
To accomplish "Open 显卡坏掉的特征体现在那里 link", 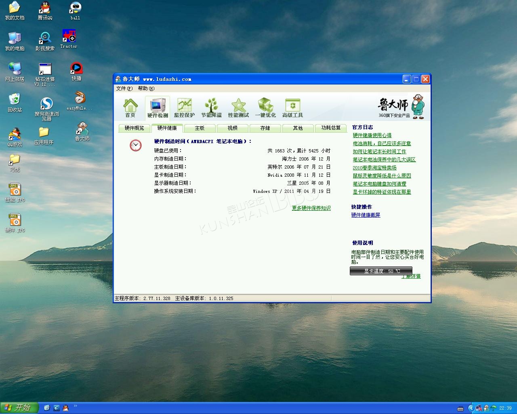I will pos(382,192).
